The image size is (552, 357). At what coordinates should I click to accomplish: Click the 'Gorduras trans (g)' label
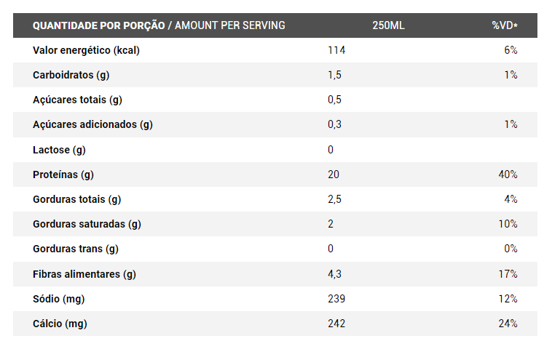(x=76, y=249)
